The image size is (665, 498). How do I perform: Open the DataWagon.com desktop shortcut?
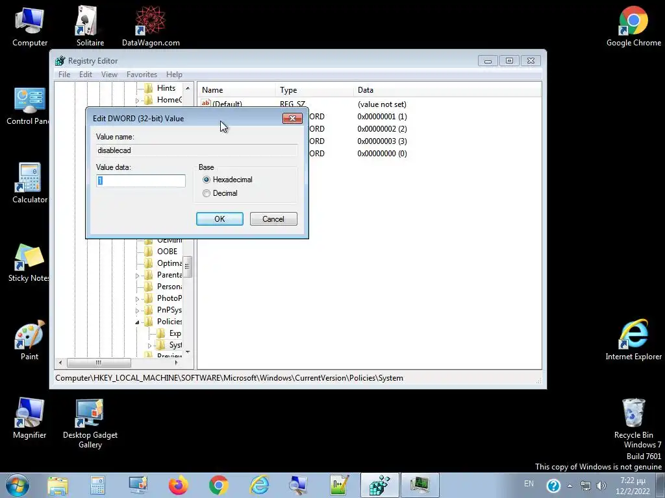coord(151,26)
